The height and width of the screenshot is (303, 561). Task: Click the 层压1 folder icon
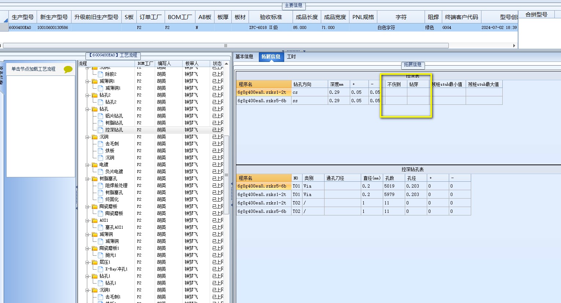pos(95,262)
